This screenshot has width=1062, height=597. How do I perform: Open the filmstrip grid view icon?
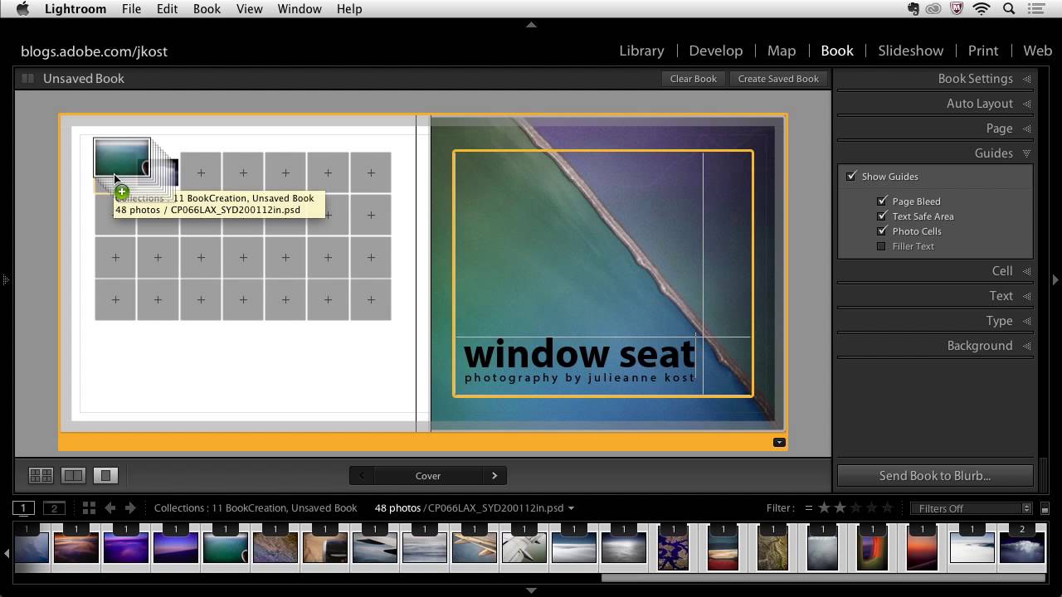(89, 508)
